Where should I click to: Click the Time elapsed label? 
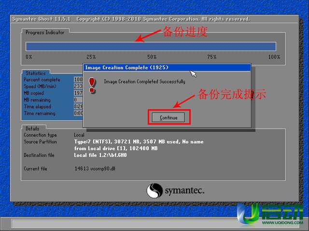(x=38, y=107)
